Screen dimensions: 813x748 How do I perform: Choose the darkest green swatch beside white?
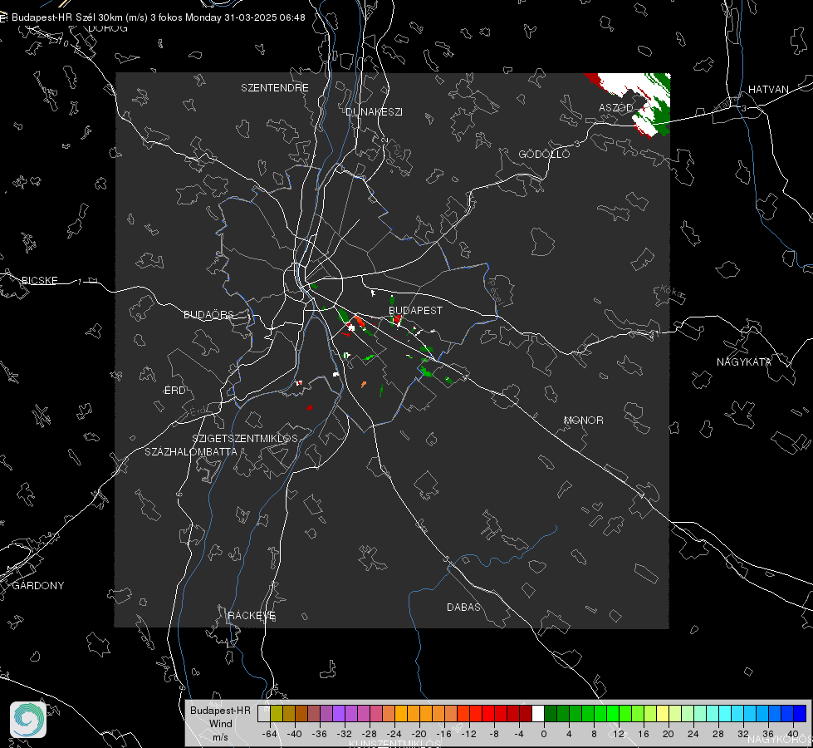[551, 713]
